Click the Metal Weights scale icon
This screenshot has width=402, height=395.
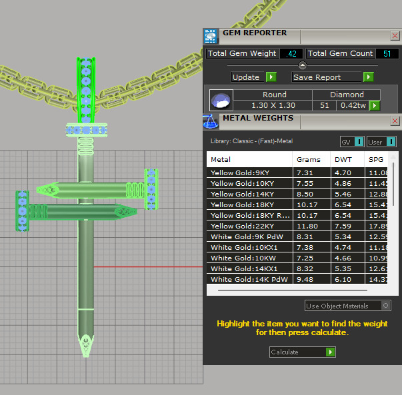pos(211,122)
